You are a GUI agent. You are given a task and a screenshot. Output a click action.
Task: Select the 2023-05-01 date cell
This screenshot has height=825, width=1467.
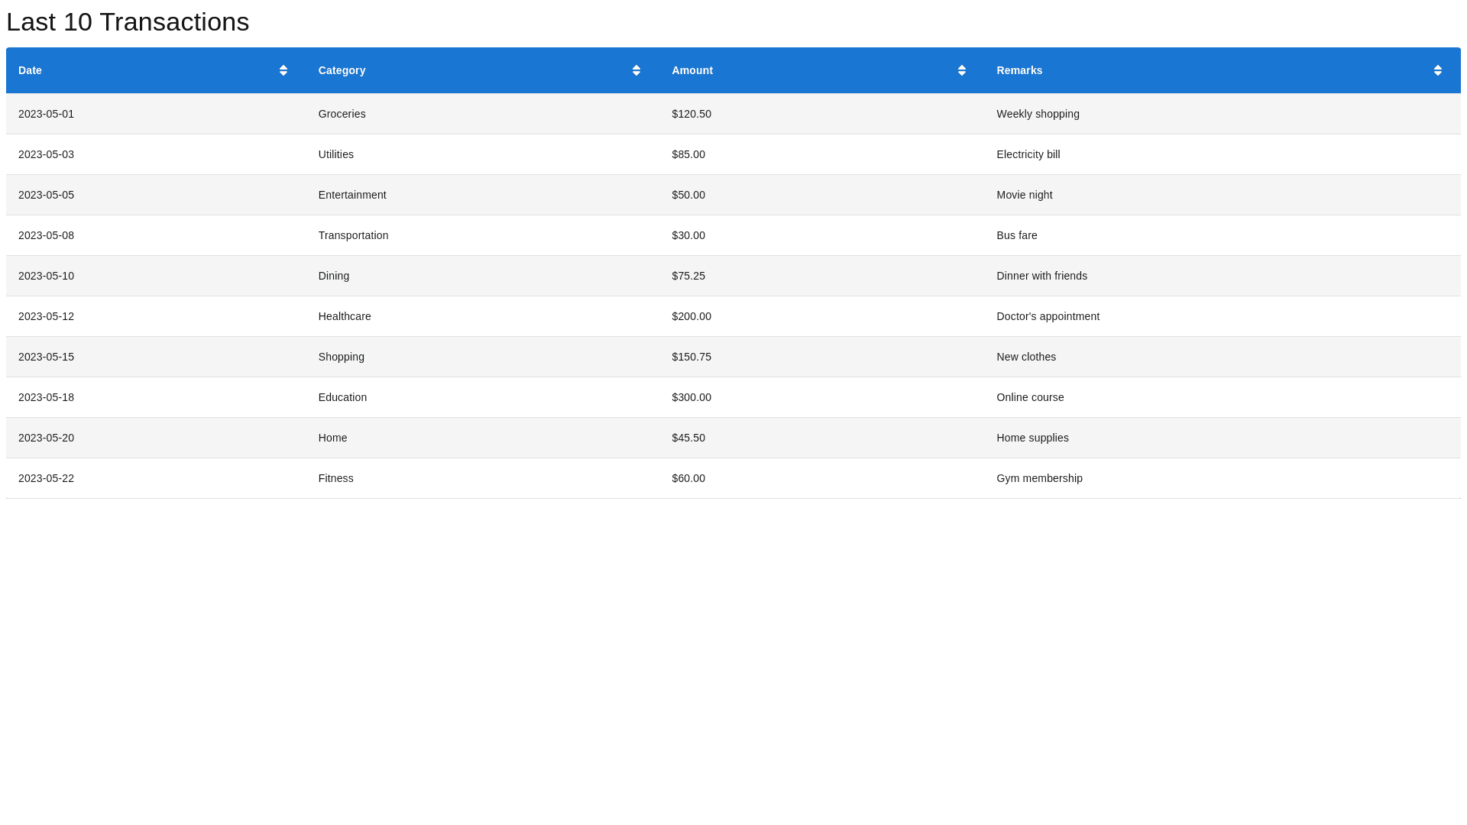click(46, 114)
